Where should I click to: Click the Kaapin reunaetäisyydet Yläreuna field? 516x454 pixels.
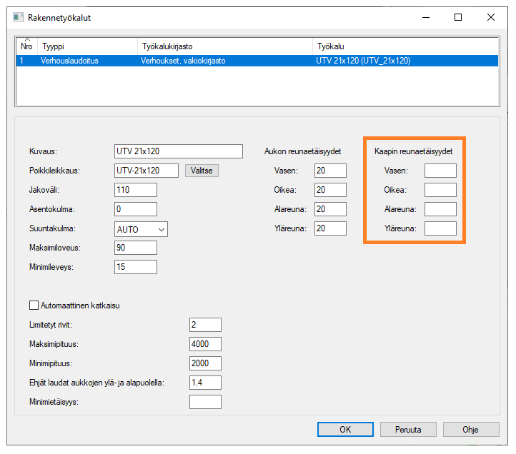coord(440,228)
